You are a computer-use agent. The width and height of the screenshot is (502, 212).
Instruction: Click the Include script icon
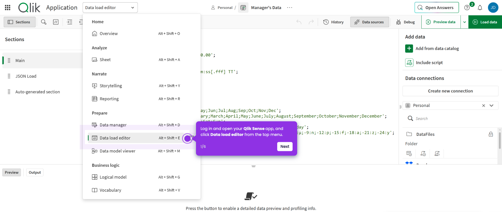pos(409,62)
